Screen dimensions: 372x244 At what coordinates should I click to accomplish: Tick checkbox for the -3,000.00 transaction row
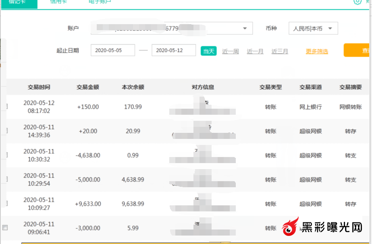pyautogui.click(x=5, y=228)
